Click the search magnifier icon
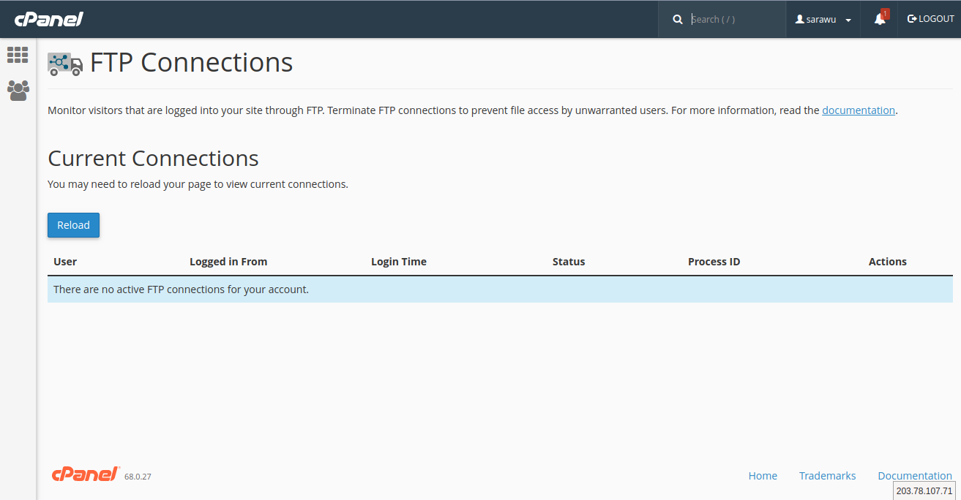Viewport: 961px width, 500px height. 678,20
